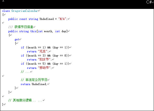154x111 pixels.
Task: Click the "C#" label in header
Action: (149, 2)
